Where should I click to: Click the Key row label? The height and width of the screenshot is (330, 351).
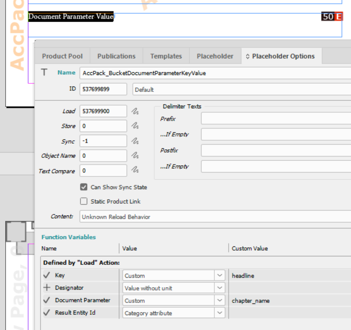(60, 275)
